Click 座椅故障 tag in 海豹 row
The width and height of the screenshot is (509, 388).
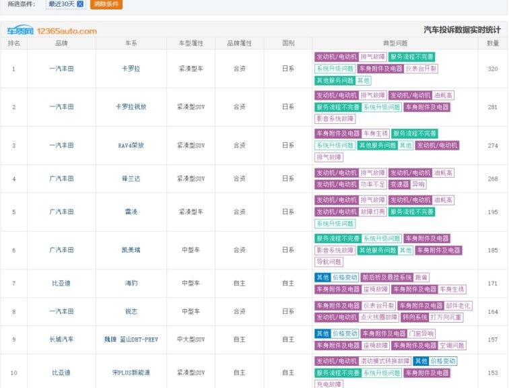(375, 289)
